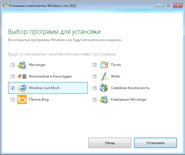This screenshot has height=155, width=185.
Task: Click the Компаньон Messenger icon
Action: pyautogui.click(x=104, y=99)
